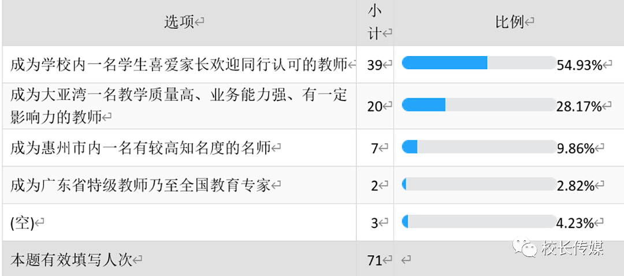Image resolution: width=624 pixels, height=276 pixels.
Task: Select the 广东省特级教师 option row text
Action: coord(140,185)
